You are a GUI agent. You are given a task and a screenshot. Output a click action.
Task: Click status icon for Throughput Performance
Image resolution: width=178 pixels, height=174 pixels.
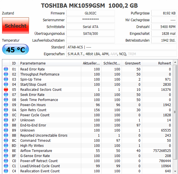pos(6,74)
